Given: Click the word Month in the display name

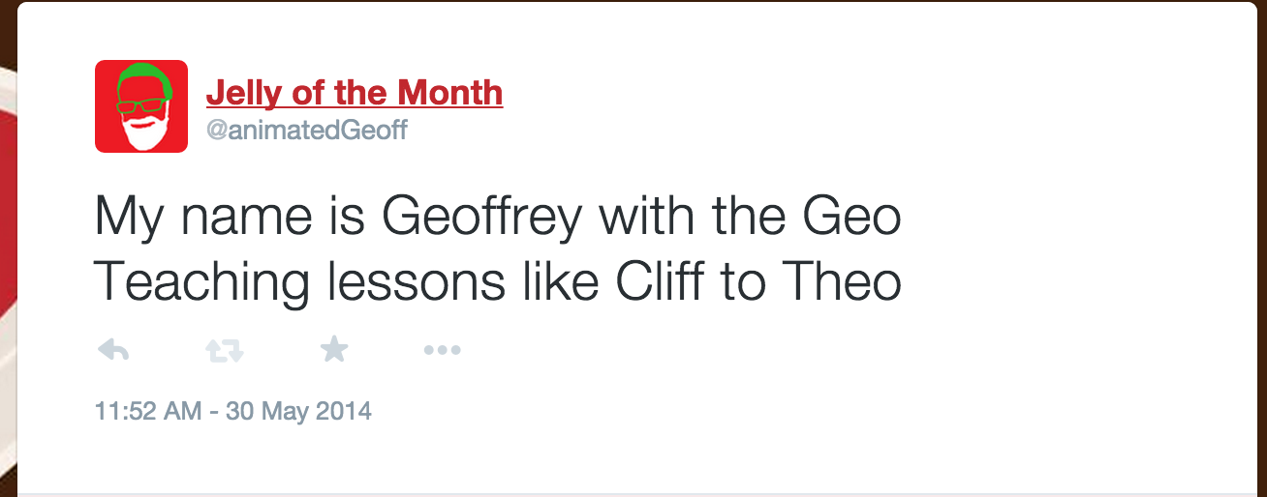Looking at the screenshot, I should [x=450, y=94].
